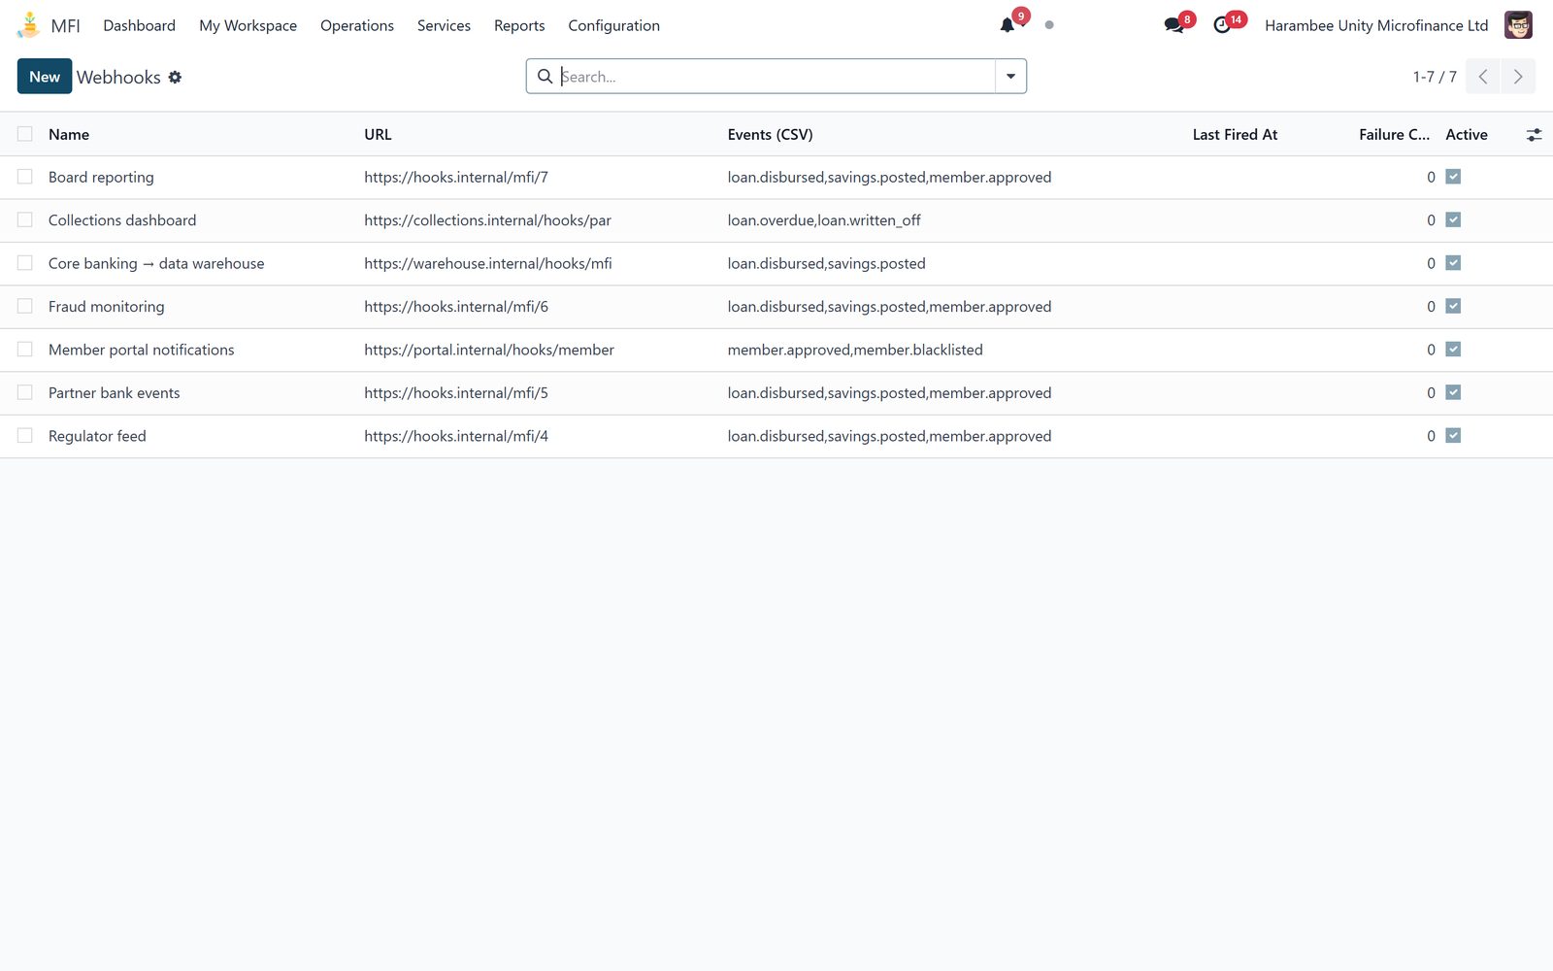Open the Services menu
The width and height of the screenshot is (1553, 971).
click(444, 25)
